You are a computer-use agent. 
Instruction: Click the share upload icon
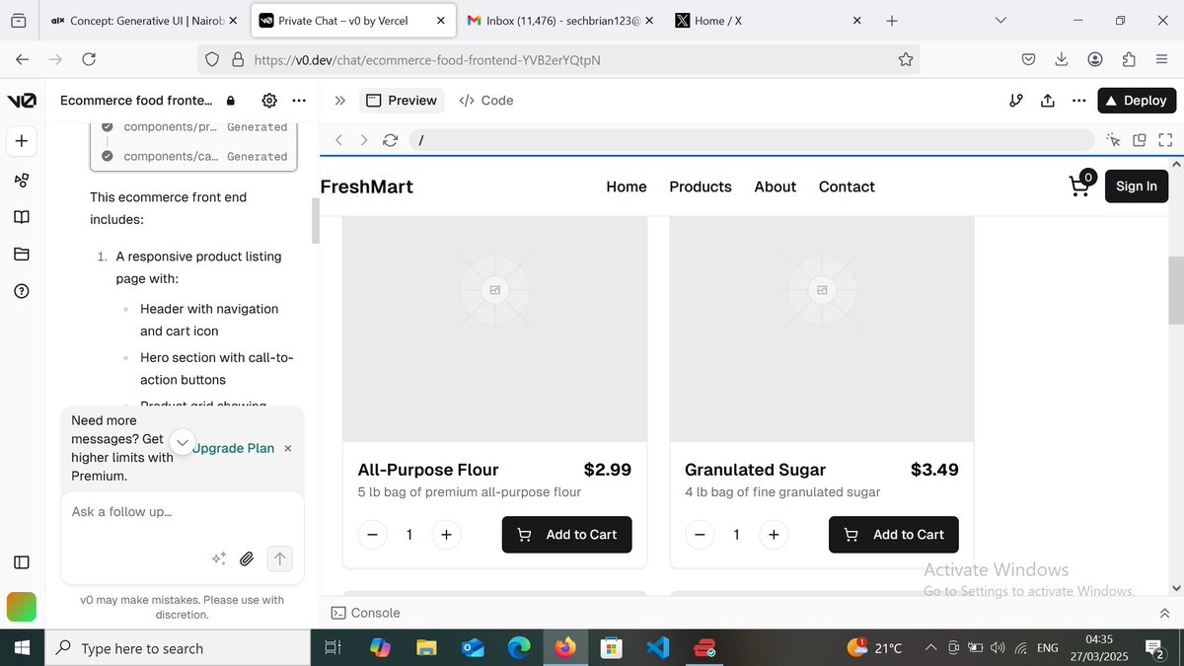1048,101
